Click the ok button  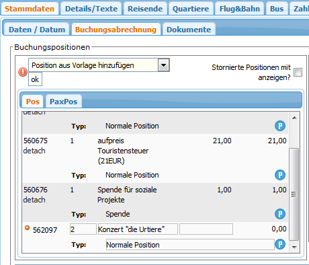(x=35, y=79)
